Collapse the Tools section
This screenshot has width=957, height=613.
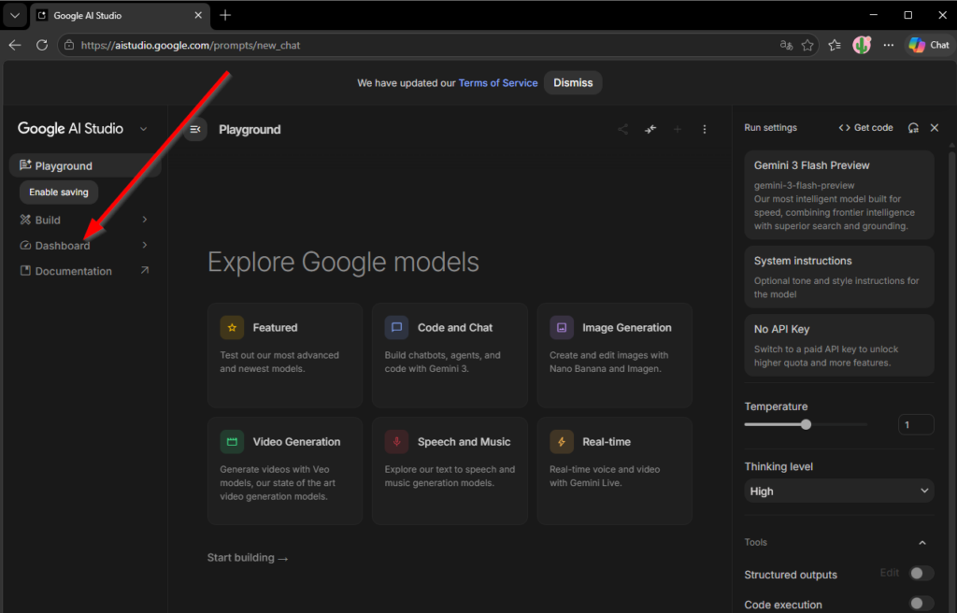click(x=922, y=543)
